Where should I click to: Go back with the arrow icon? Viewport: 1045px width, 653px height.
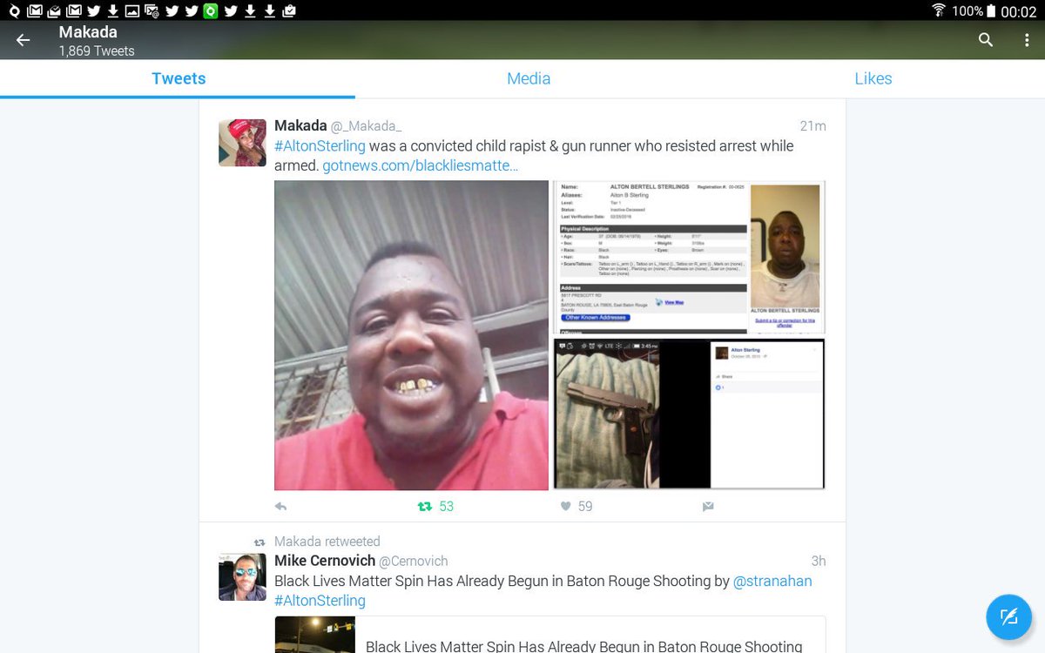pos(23,40)
